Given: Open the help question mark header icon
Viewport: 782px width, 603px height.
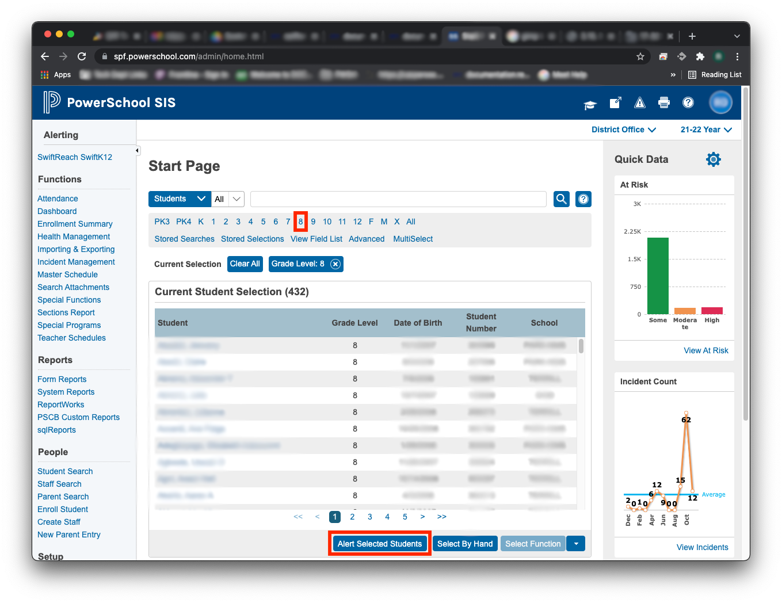Looking at the screenshot, I should [x=688, y=102].
